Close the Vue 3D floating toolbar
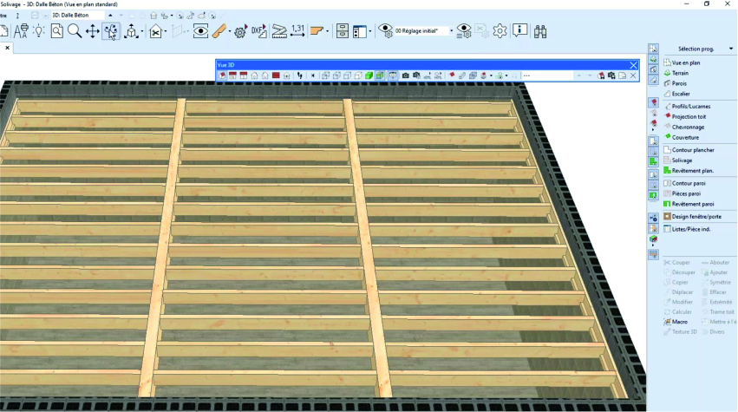This screenshot has height=412, width=738. click(x=633, y=65)
